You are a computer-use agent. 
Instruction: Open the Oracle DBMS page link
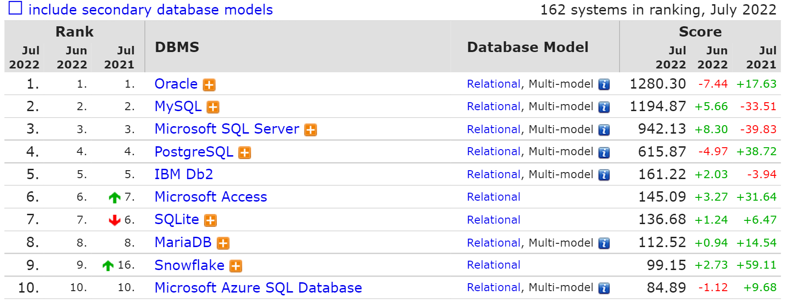176,84
